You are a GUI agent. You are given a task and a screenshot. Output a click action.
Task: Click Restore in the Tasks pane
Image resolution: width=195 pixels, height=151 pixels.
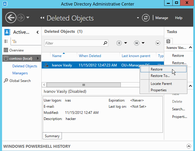pyautogui.click(x=178, y=56)
